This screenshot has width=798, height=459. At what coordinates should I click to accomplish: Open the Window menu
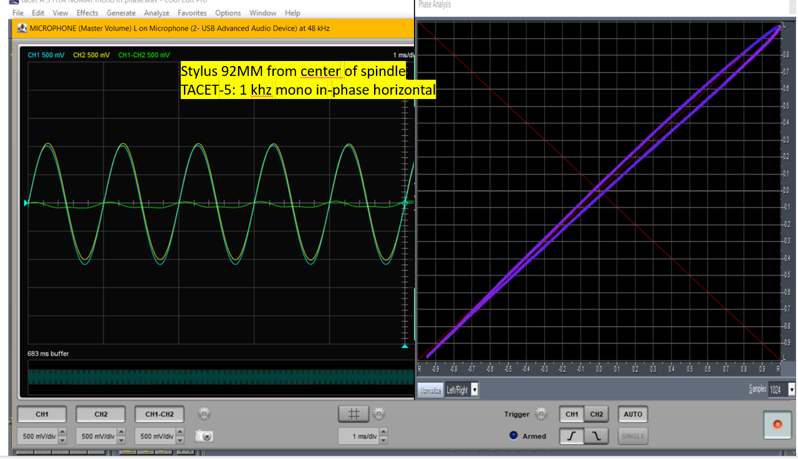click(x=263, y=12)
